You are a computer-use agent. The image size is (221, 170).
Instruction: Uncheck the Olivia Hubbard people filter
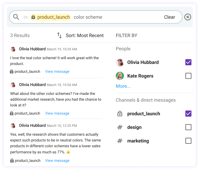click(x=188, y=62)
